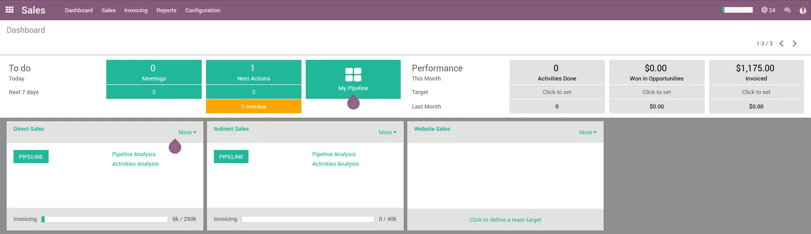The image size is (811, 234).
Task: Set Invoiced target
Action: pos(756,92)
